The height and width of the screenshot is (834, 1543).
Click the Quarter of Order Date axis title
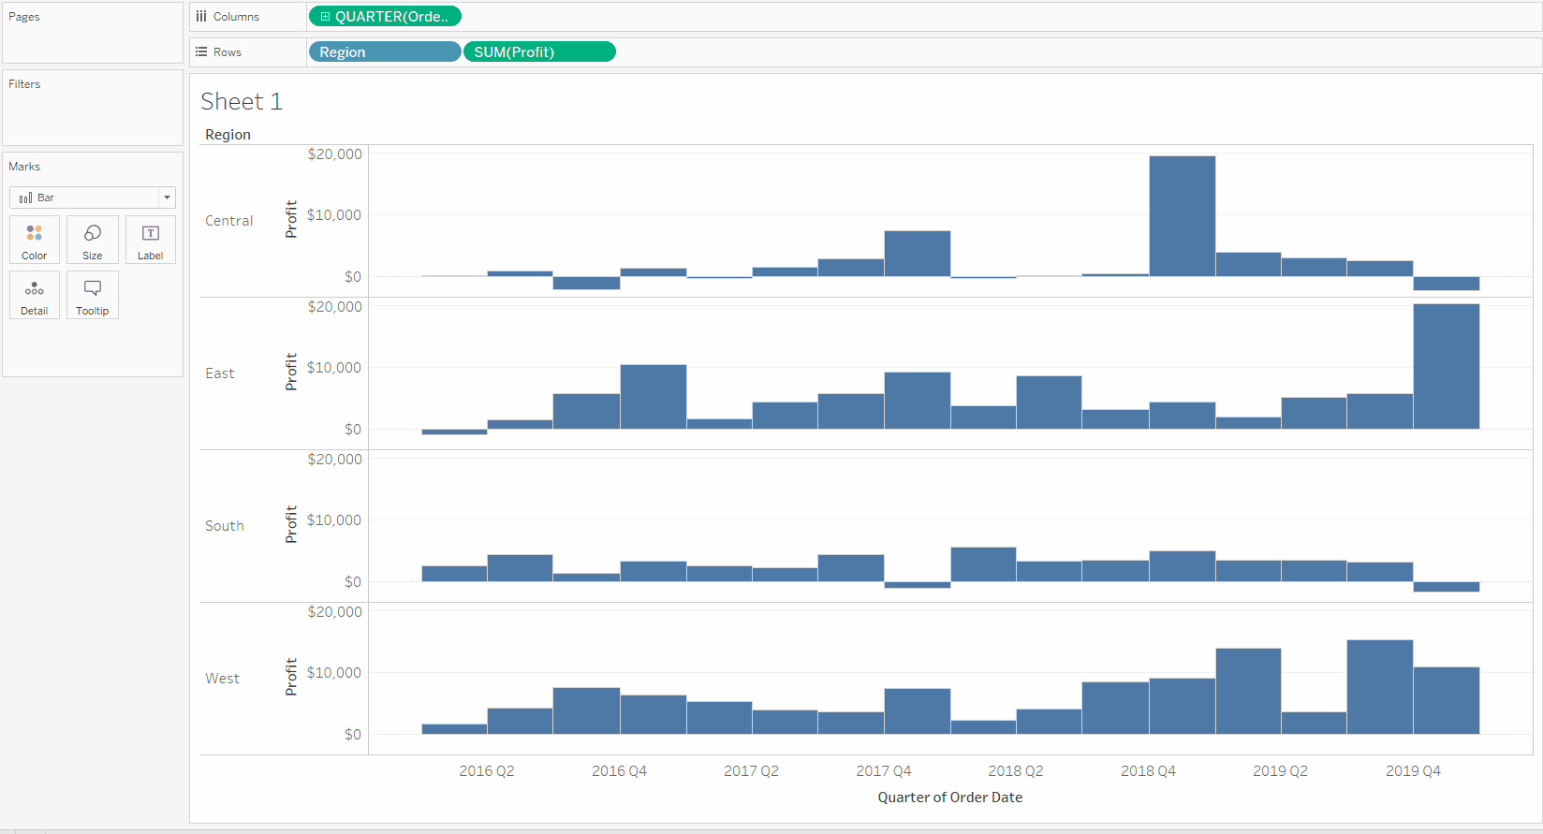tap(950, 797)
